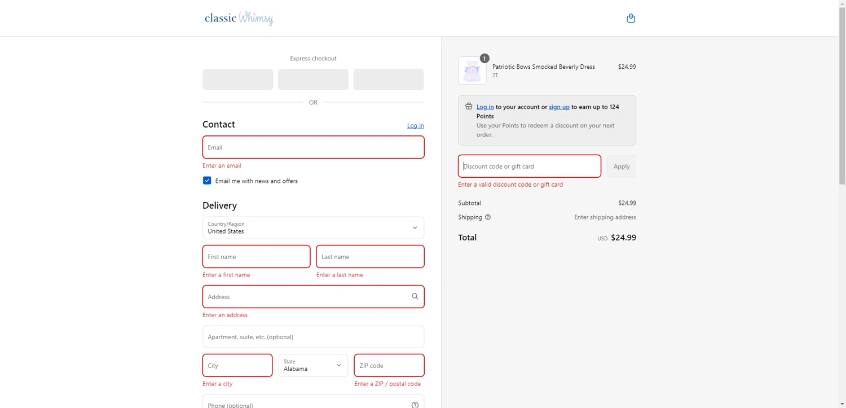Open the shopping bag cart icon
The width and height of the screenshot is (846, 408).
click(631, 18)
